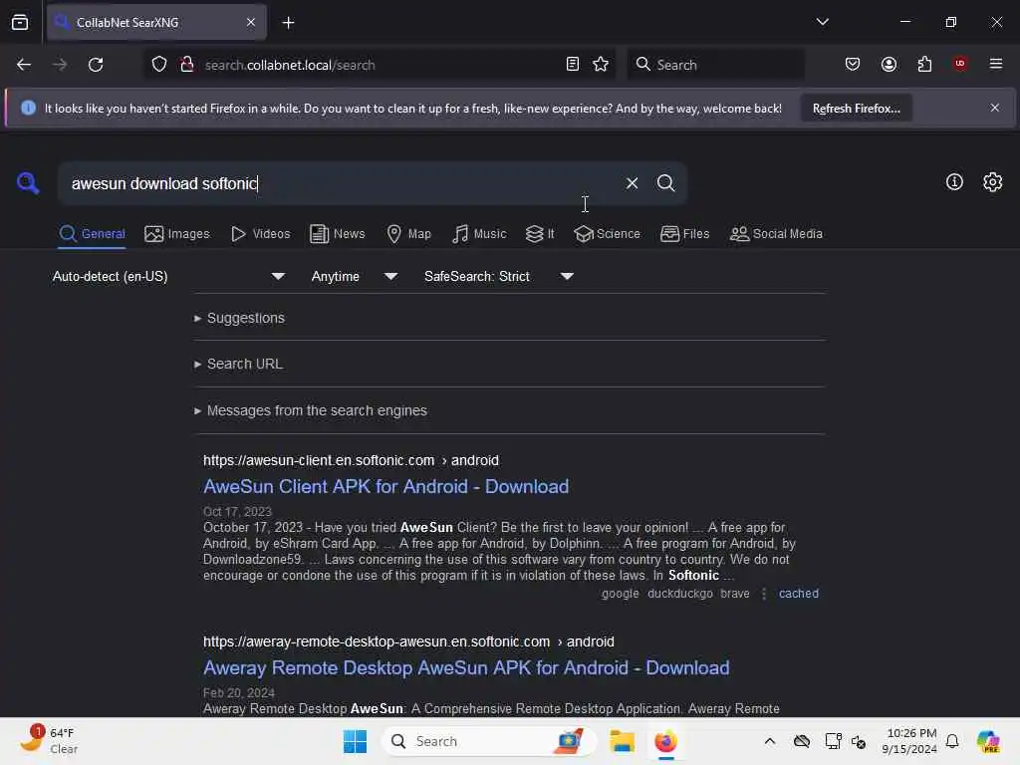The width and height of the screenshot is (1020, 765).
Task: Open AweSun Client APK for Android link
Action: [x=385, y=486]
